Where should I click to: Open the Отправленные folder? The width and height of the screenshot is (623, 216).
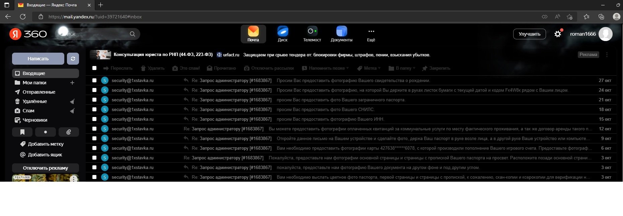(x=39, y=92)
